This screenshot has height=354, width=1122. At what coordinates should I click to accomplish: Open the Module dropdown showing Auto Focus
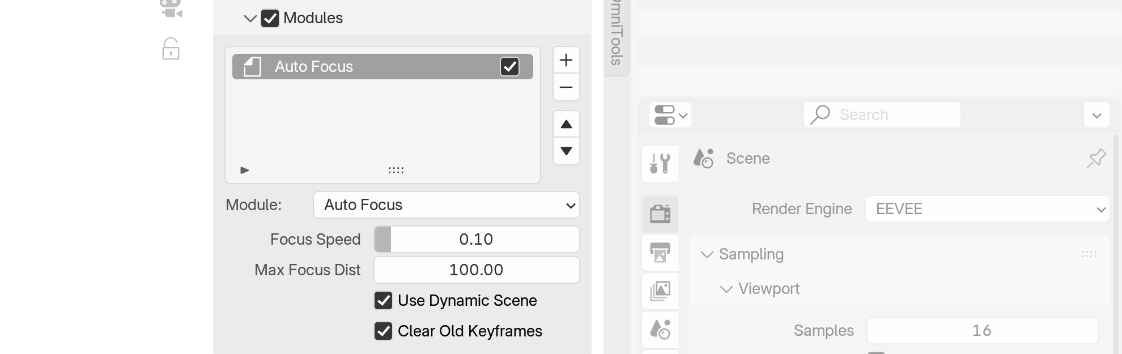(x=446, y=205)
